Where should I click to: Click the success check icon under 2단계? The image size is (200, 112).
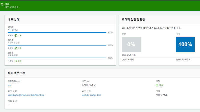point(16,48)
